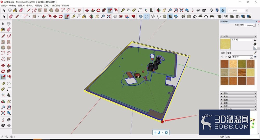The image size is (260, 140).
Task: Select the Pencil line tool in top toolbar
Action: [29, 10]
